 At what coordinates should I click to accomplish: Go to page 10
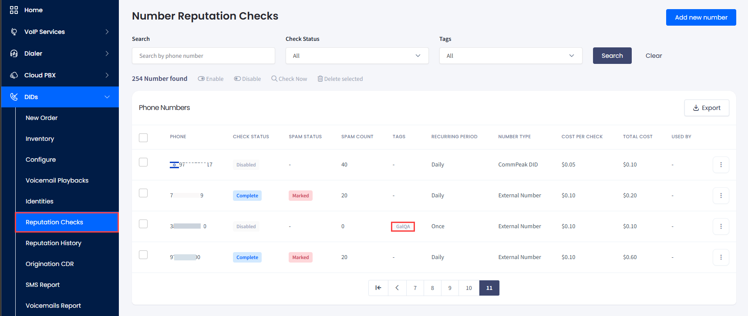click(469, 288)
